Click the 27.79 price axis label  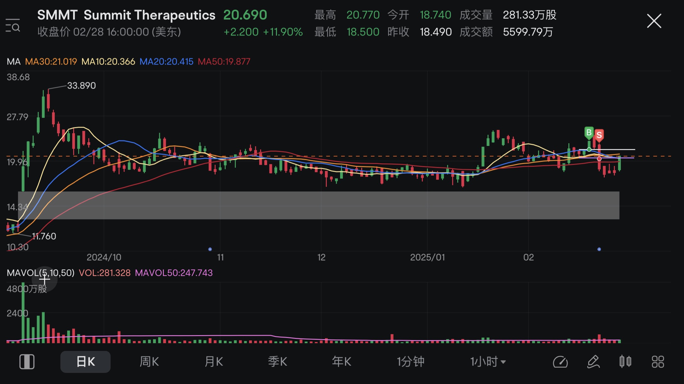pyautogui.click(x=18, y=117)
